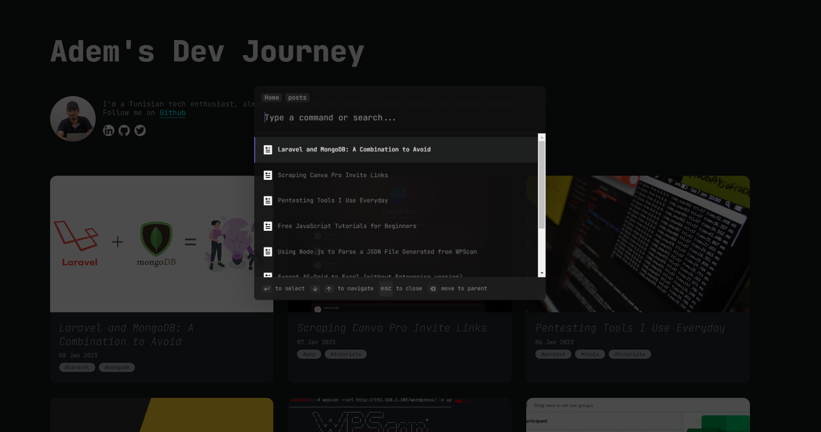Click the #mongodb tag

pos(117,367)
